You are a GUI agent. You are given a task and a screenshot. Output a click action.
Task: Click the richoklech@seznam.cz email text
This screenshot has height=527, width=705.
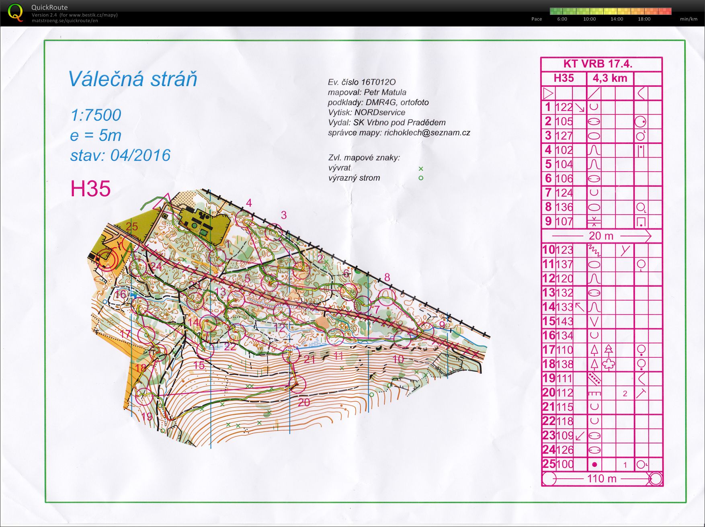pos(427,133)
